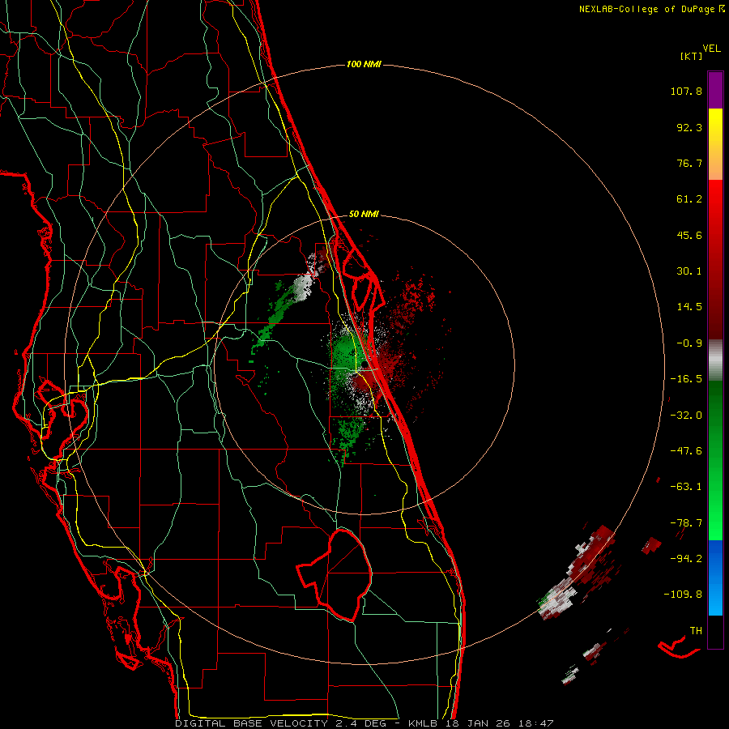Click the -47.6 velocity scale value
Image resolution: width=729 pixels, height=729 pixels.
[x=686, y=451]
